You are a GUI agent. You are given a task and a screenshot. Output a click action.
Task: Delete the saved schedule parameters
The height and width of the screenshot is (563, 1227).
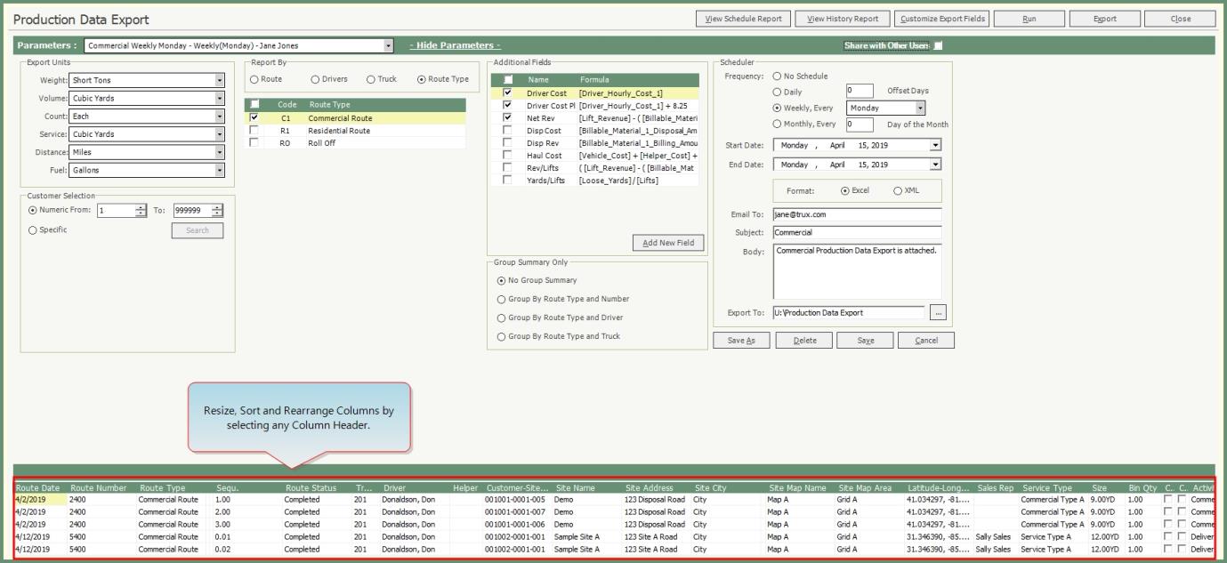pyautogui.click(x=804, y=340)
